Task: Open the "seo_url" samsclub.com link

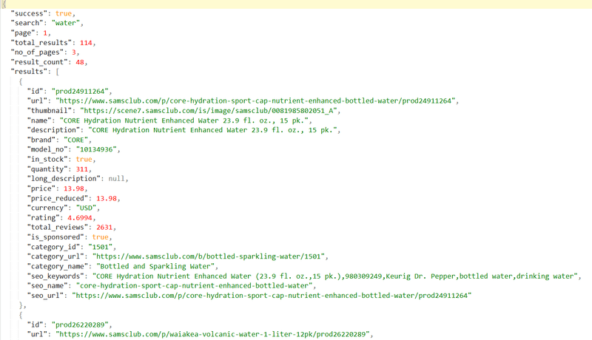Action: pyautogui.click(x=272, y=295)
